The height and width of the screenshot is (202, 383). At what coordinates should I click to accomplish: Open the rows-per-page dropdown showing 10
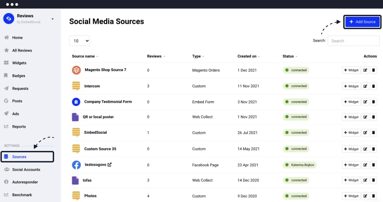point(79,41)
